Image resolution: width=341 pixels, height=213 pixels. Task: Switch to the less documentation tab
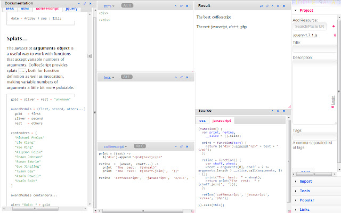point(10,9)
